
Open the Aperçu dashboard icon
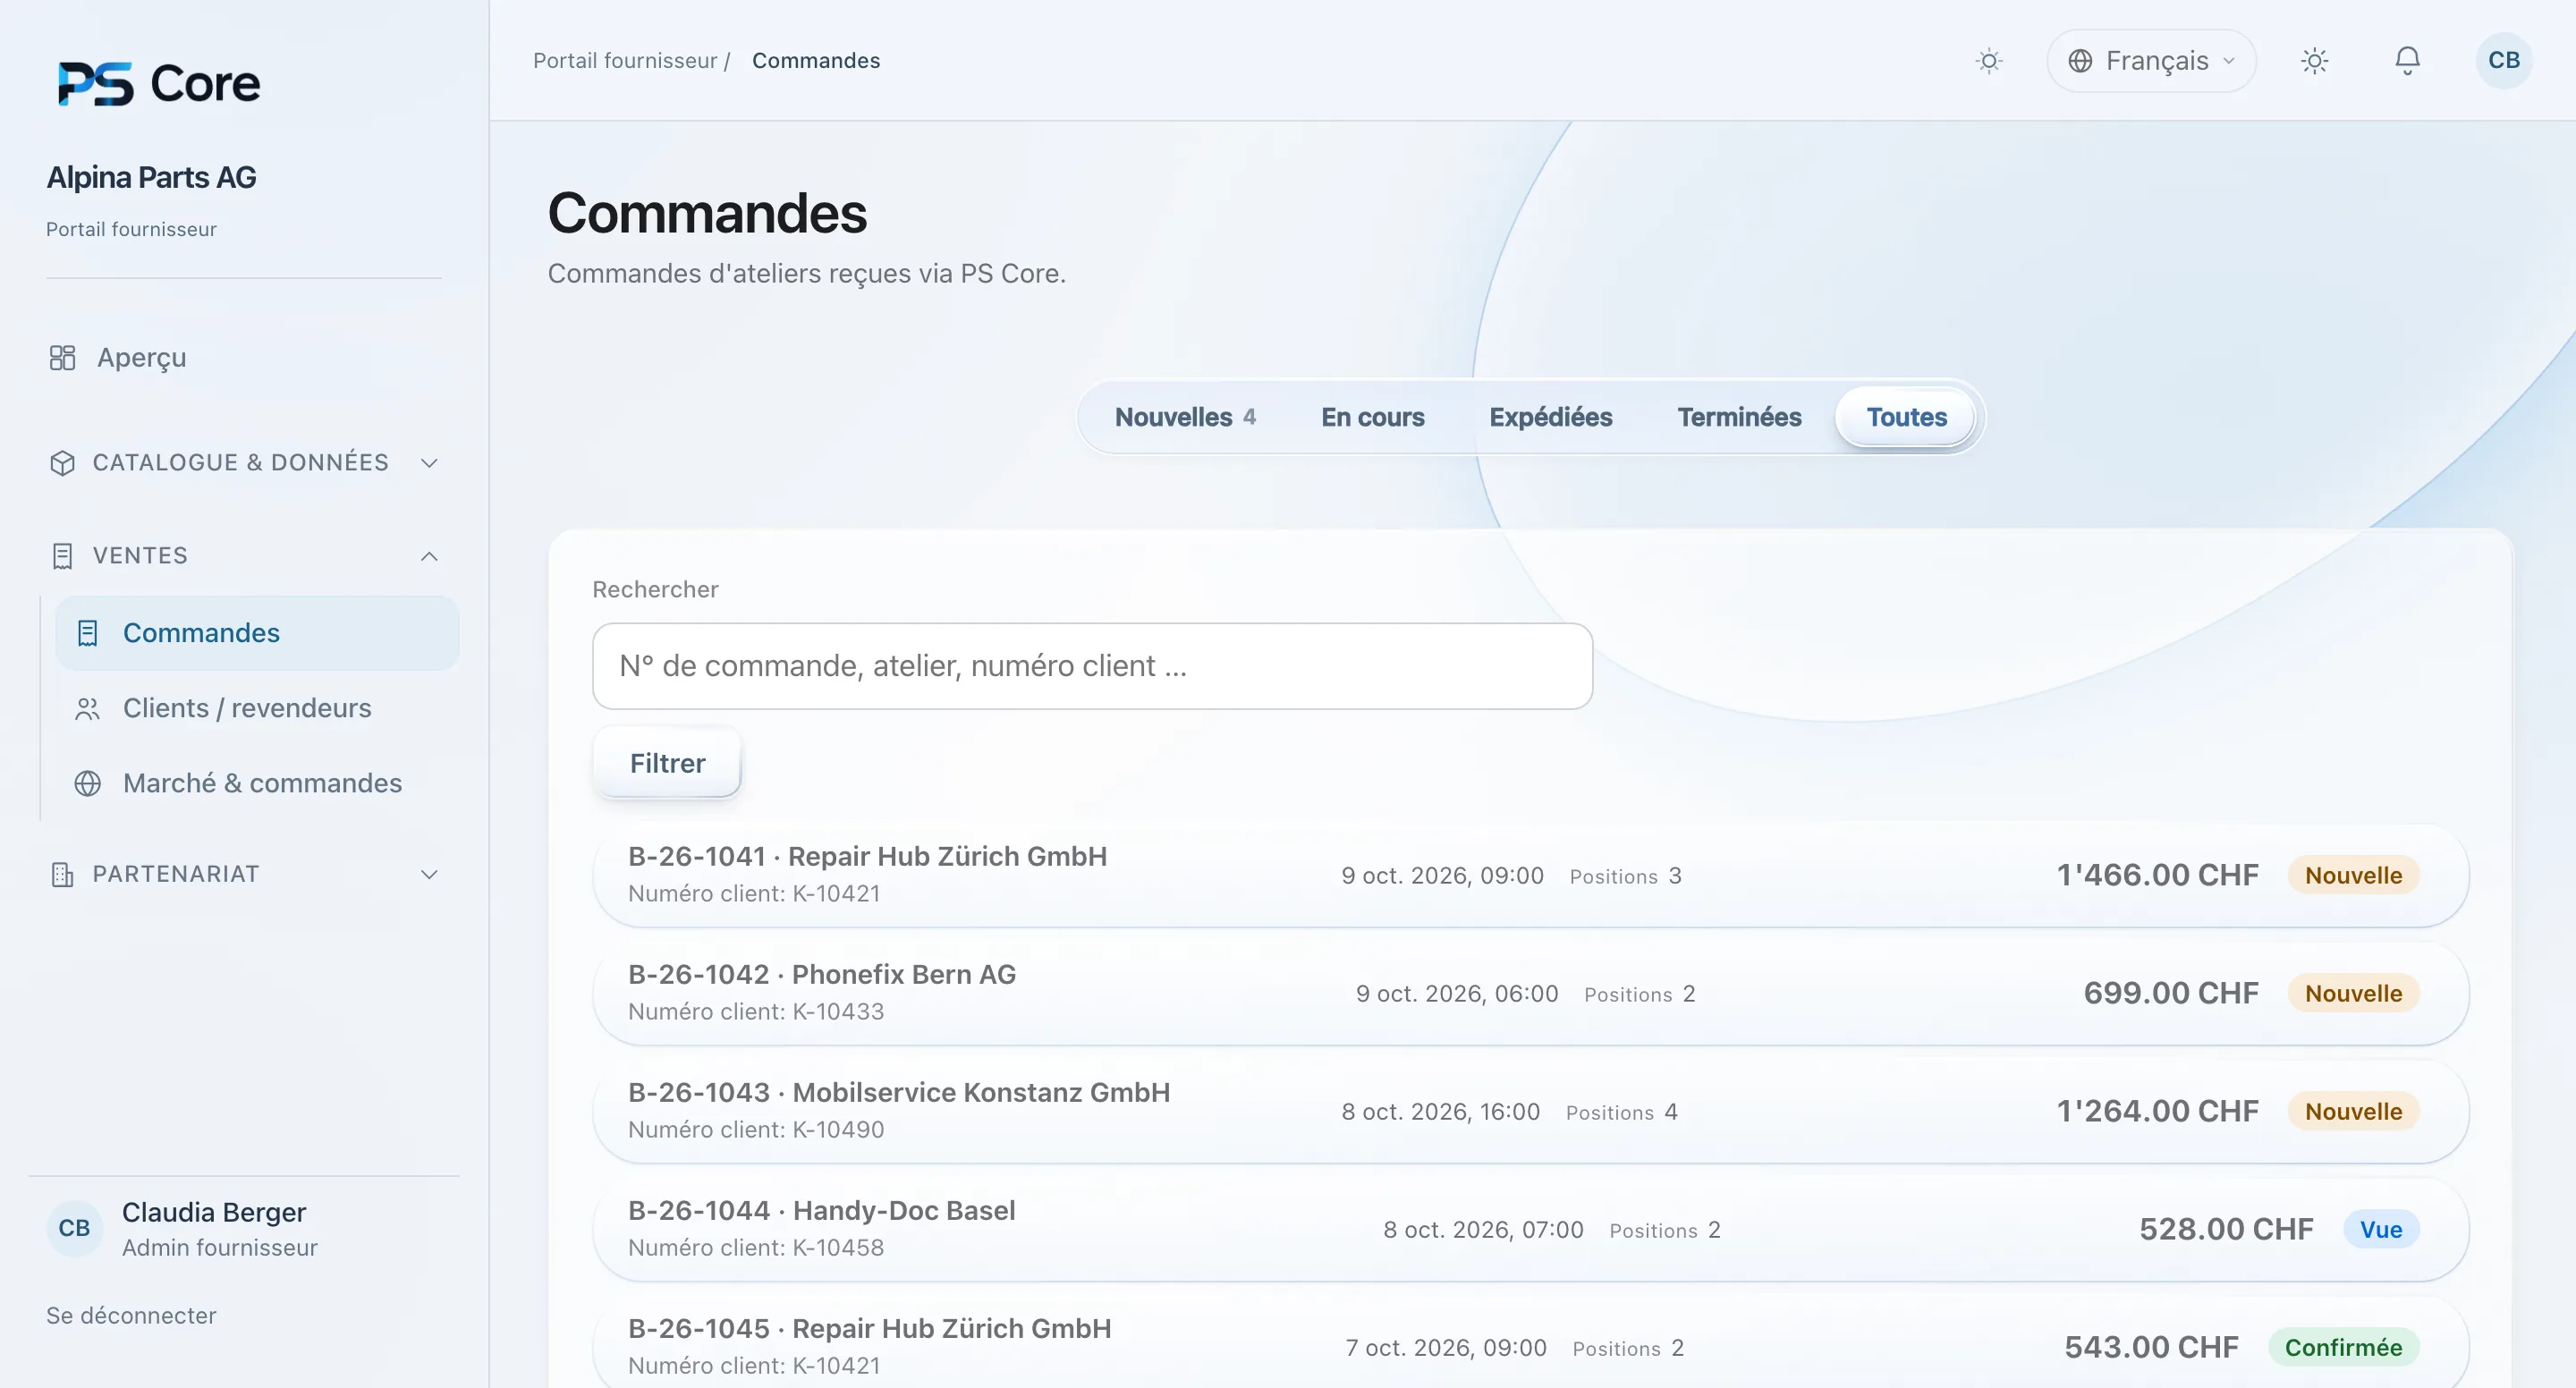62,358
